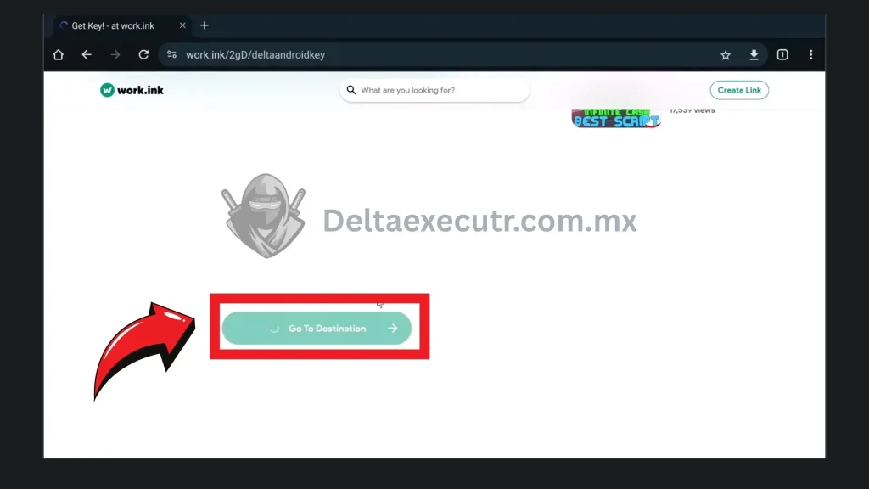Click the Deltaexecutr.com.mx text
This screenshot has height=489, width=869.
(479, 221)
